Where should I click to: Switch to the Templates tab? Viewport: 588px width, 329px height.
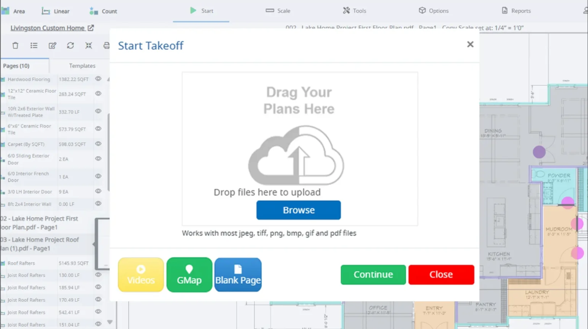coord(82,66)
